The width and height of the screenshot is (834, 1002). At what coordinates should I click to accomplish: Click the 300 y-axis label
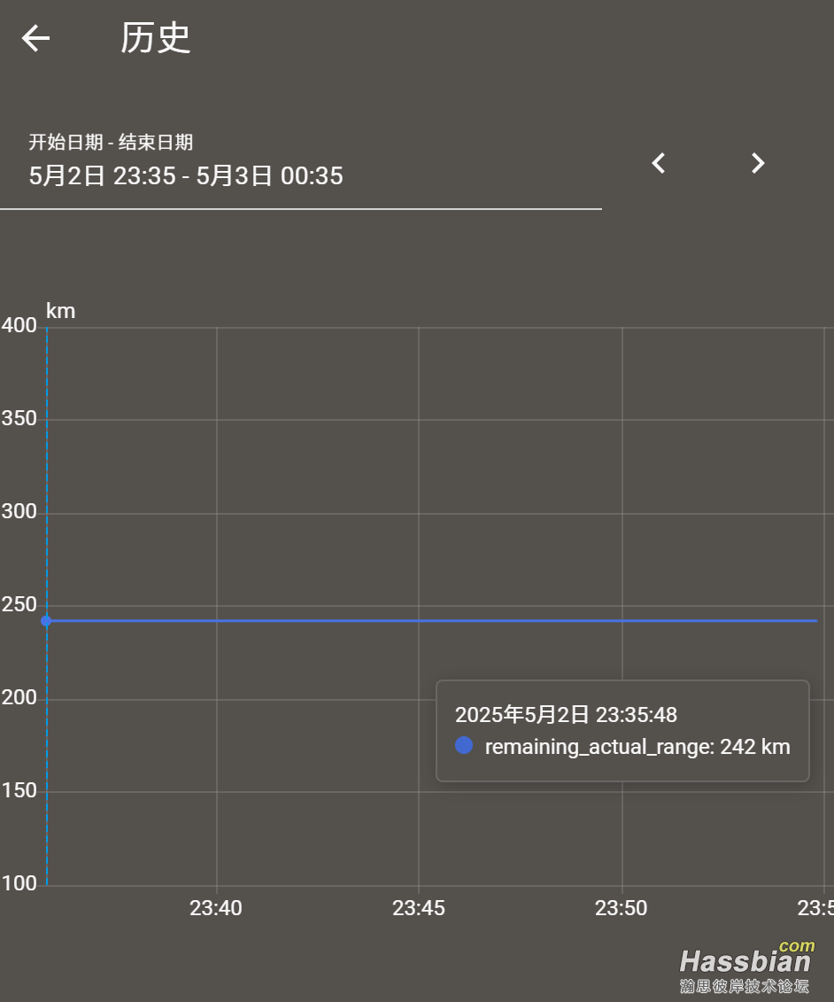click(19, 511)
